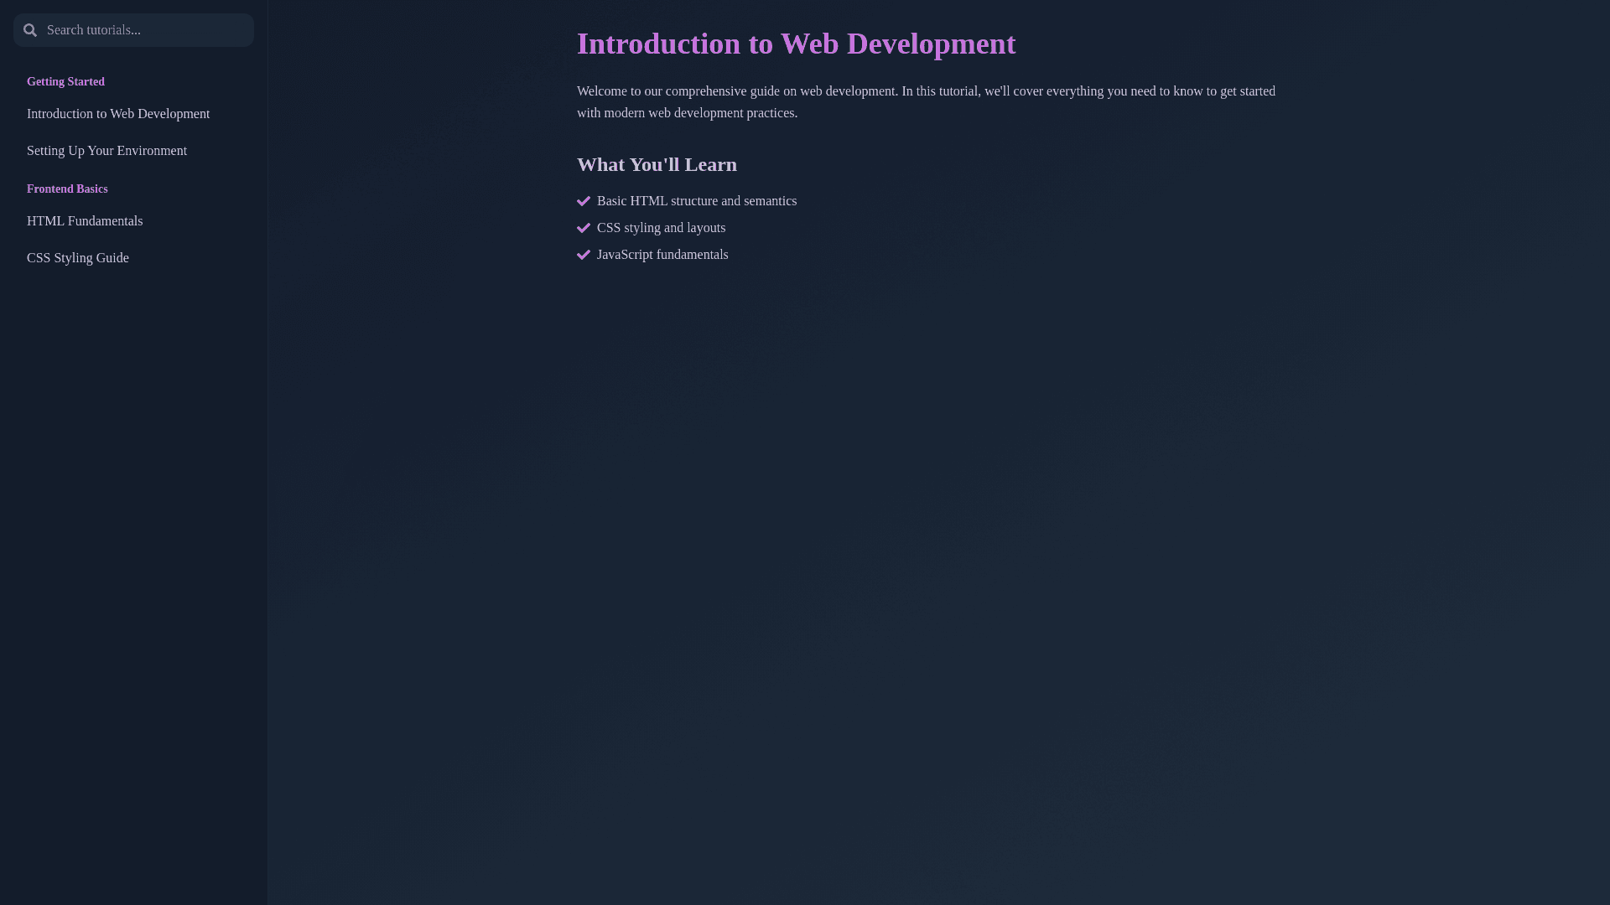Image resolution: width=1610 pixels, height=905 pixels.
Task: Click the Getting Started section heading
Action: (x=65, y=82)
